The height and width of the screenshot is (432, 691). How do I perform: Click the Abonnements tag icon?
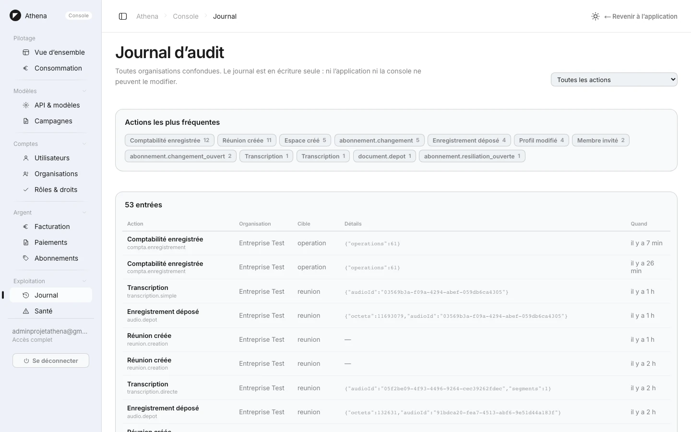click(26, 258)
